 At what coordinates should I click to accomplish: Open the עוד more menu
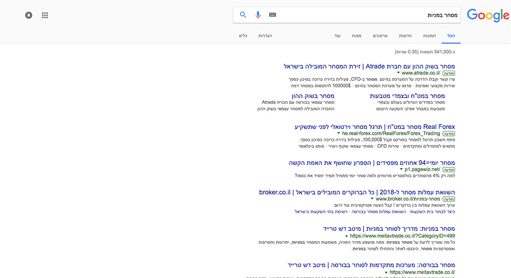coord(337,36)
